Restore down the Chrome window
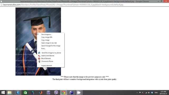169x95 pixels. (x=161, y=1)
